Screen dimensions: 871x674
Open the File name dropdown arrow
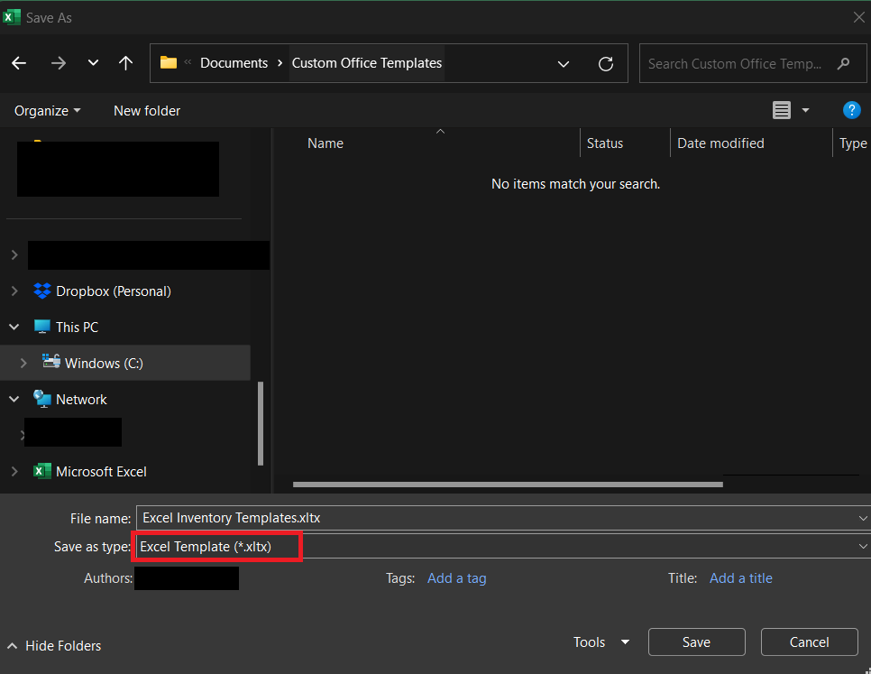tap(863, 518)
